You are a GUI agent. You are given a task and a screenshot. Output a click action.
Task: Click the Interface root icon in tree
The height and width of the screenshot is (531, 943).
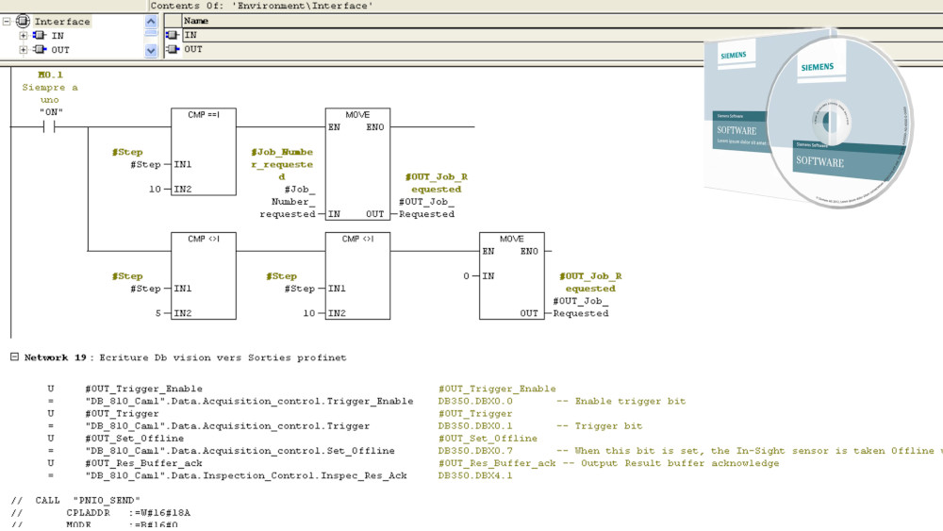point(24,22)
